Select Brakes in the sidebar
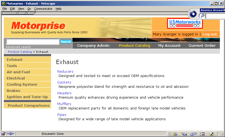Image resolution: width=225 pixels, height=137 pixels. pos(27,91)
